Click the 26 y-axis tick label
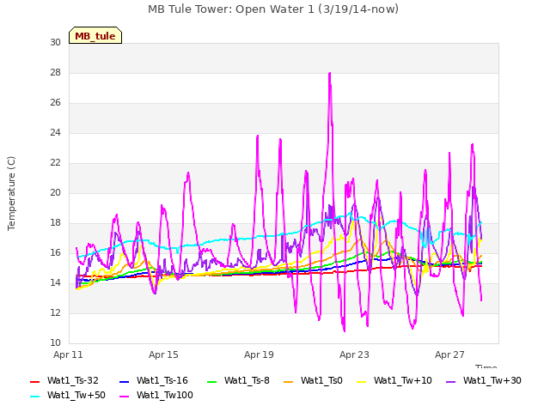Screen dimensions: 550x412 (x=55, y=103)
